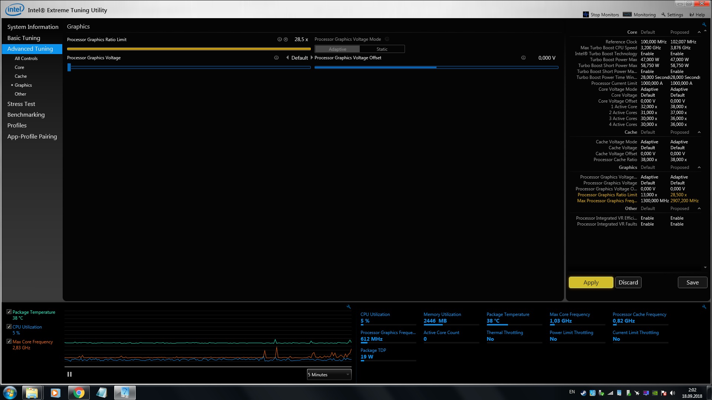712x400 pixels.
Task: Open Google Chrome from taskbar
Action: pos(79,393)
